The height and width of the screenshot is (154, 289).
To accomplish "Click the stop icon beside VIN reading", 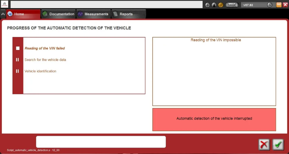I will click(x=18, y=48).
